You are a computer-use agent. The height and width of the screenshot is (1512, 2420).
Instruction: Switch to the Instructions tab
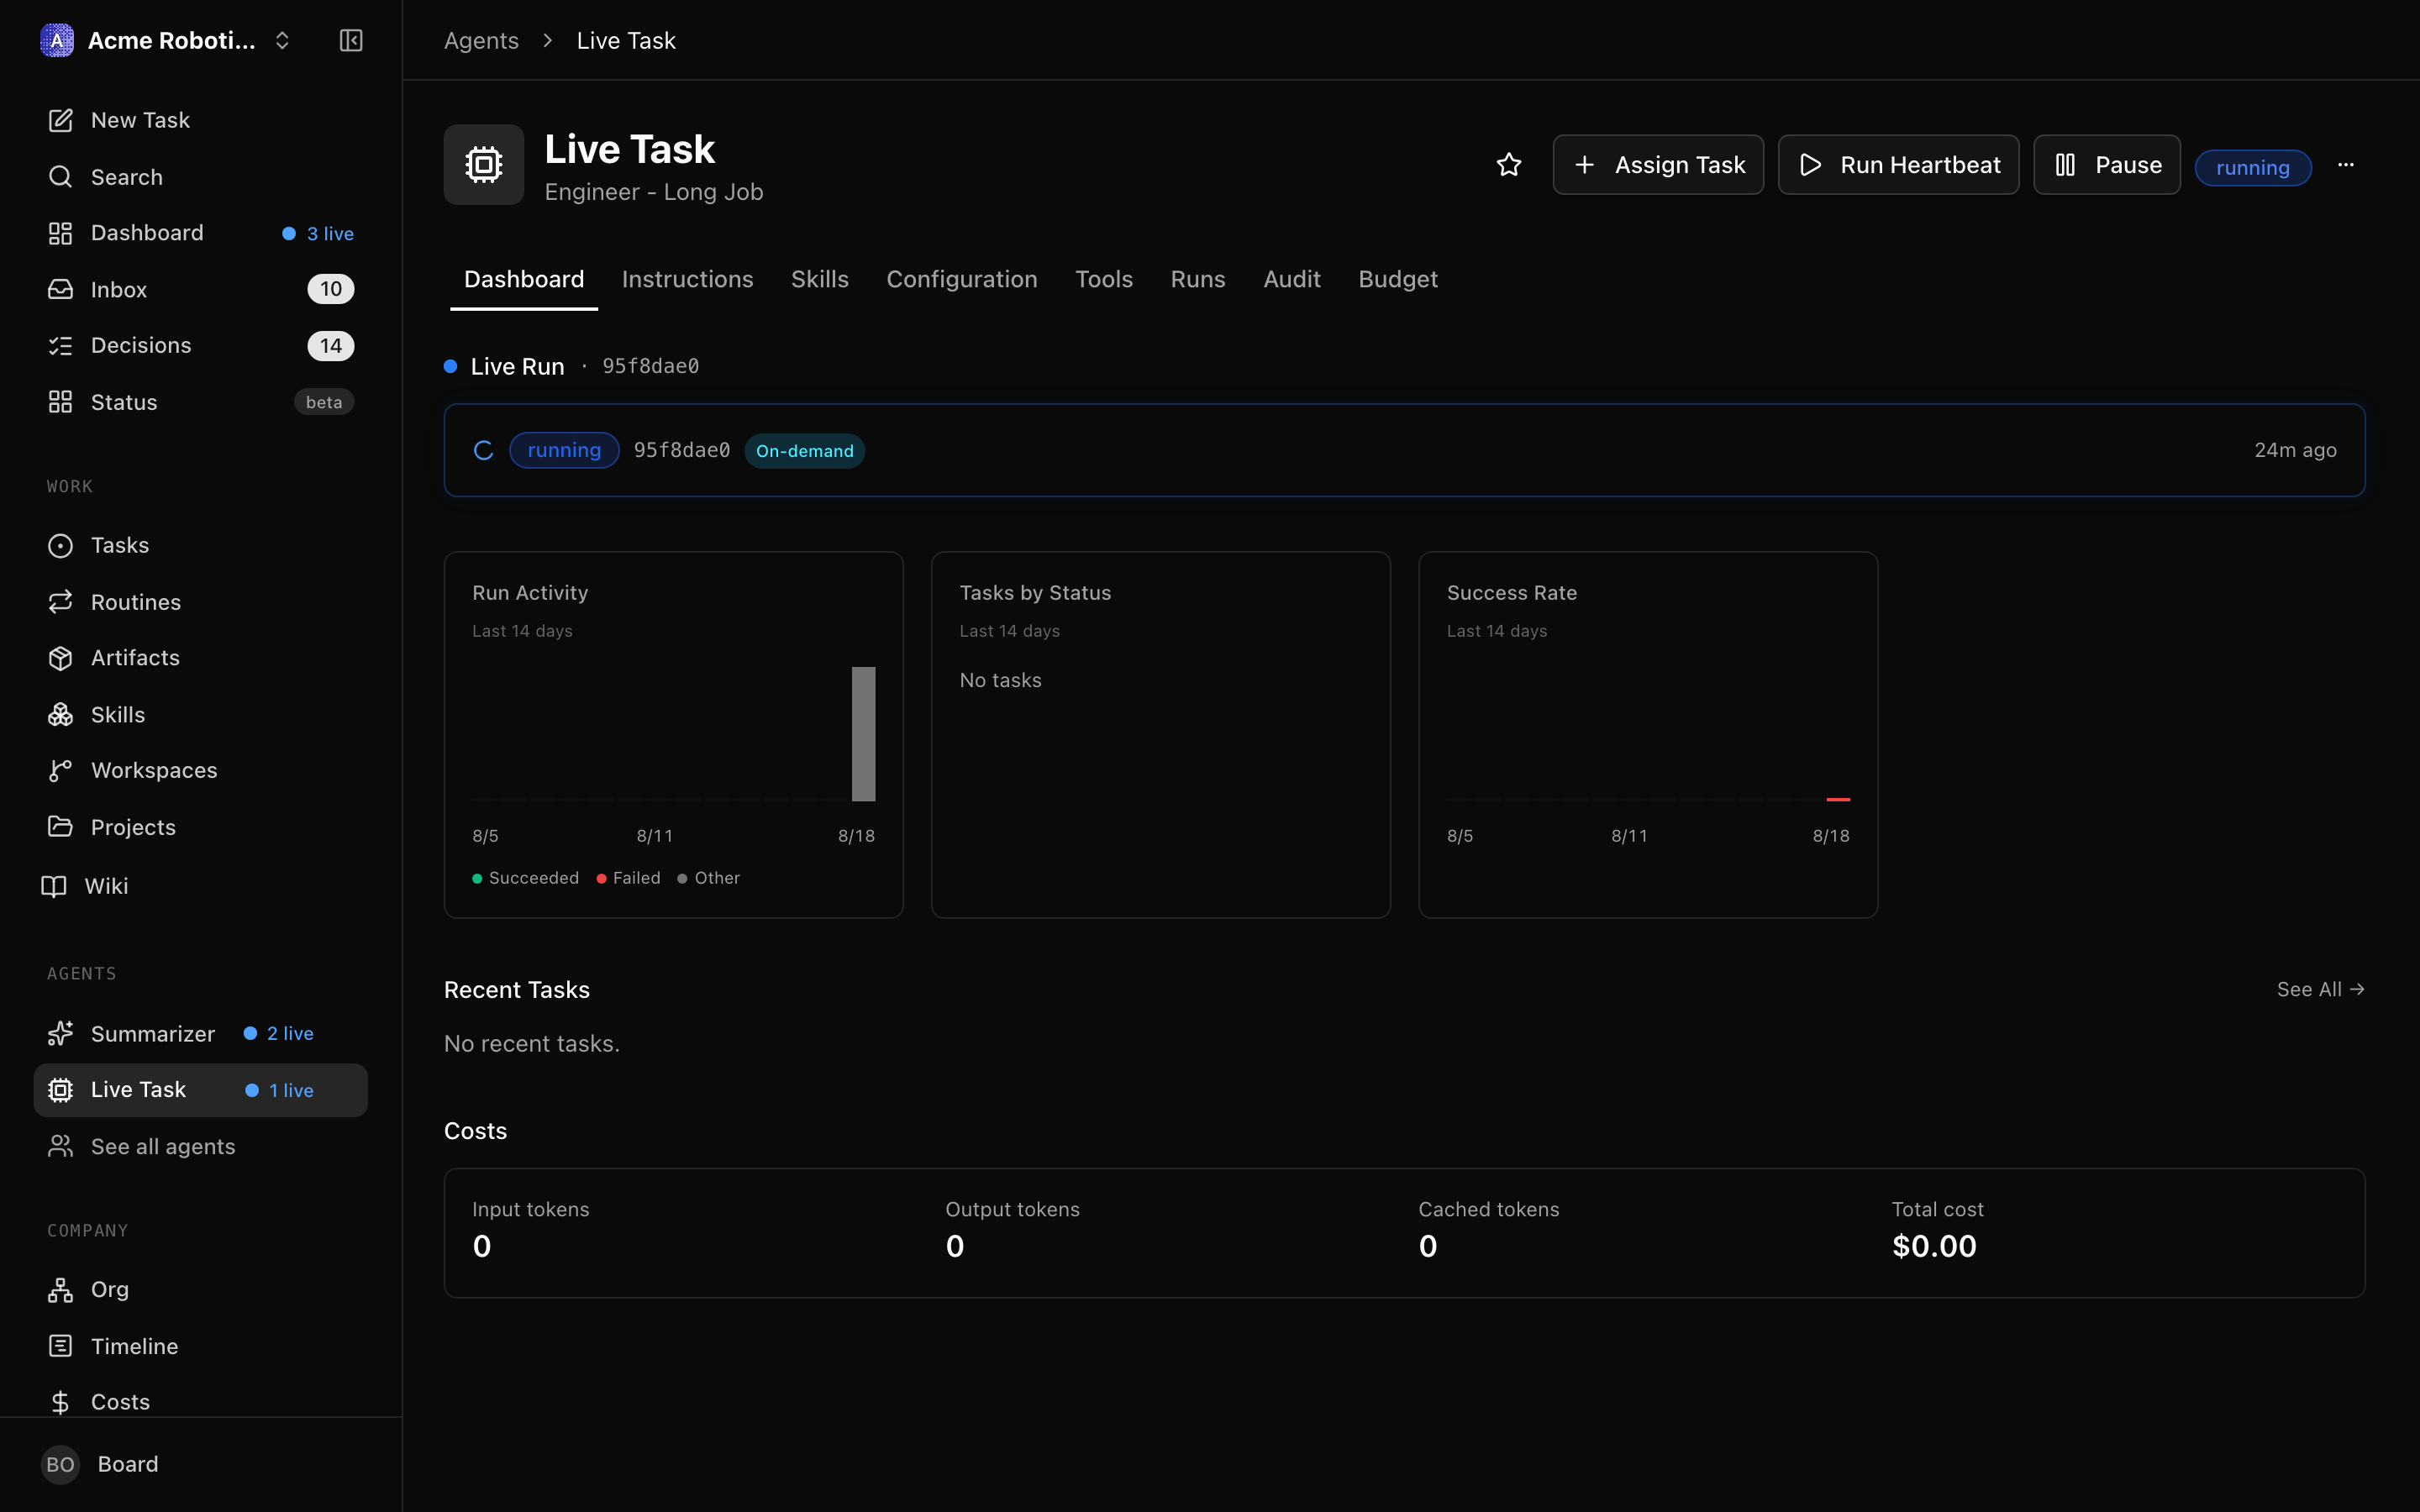click(688, 279)
